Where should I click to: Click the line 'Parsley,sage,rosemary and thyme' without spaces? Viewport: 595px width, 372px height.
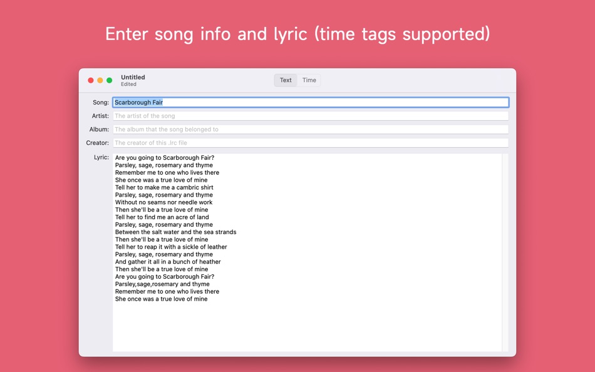pos(162,284)
